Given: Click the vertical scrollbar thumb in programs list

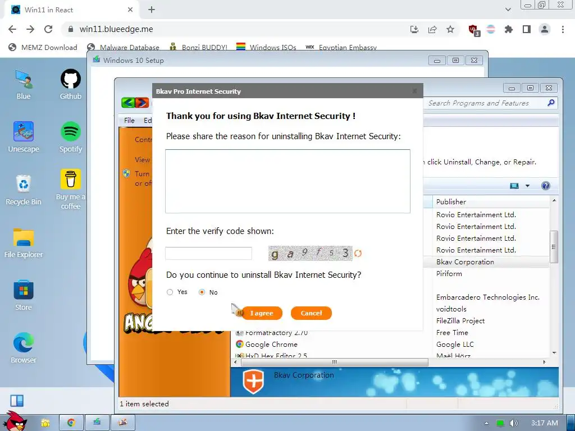Looking at the screenshot, I should click(554, 247).
